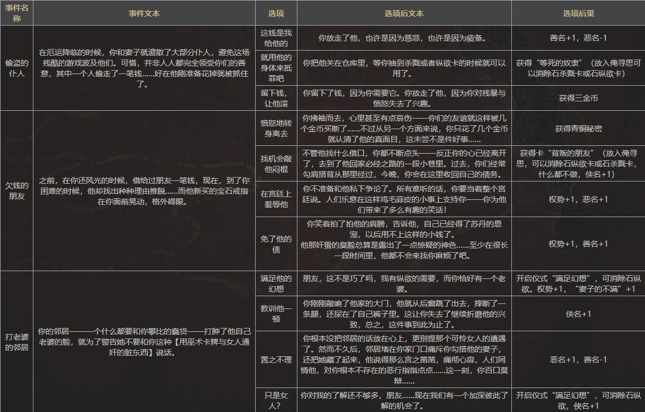Image resolution: width=645 pixels, height=412 pixels.
Task: Click the 打老婆的邻居 event name cell
Action: tap(17, 341)
